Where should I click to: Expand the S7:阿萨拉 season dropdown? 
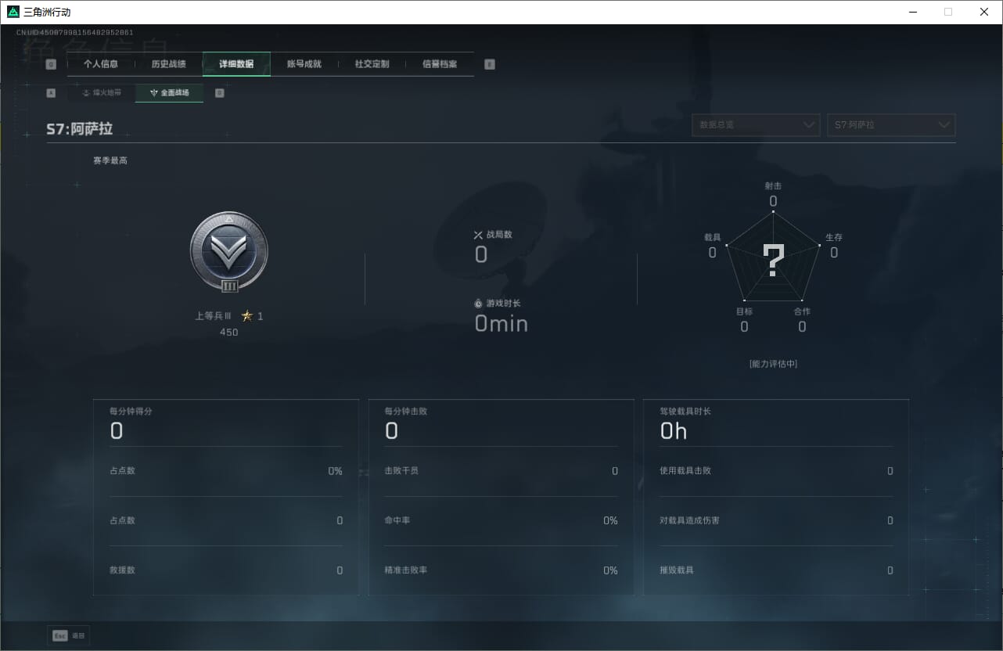coord(891,125)
